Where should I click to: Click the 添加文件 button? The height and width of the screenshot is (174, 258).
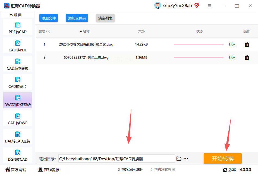click(49, 18)
